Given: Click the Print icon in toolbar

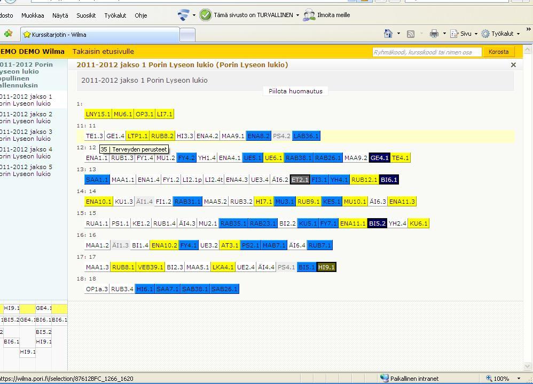Looking at the screenshot, I should tap(434, 34).
